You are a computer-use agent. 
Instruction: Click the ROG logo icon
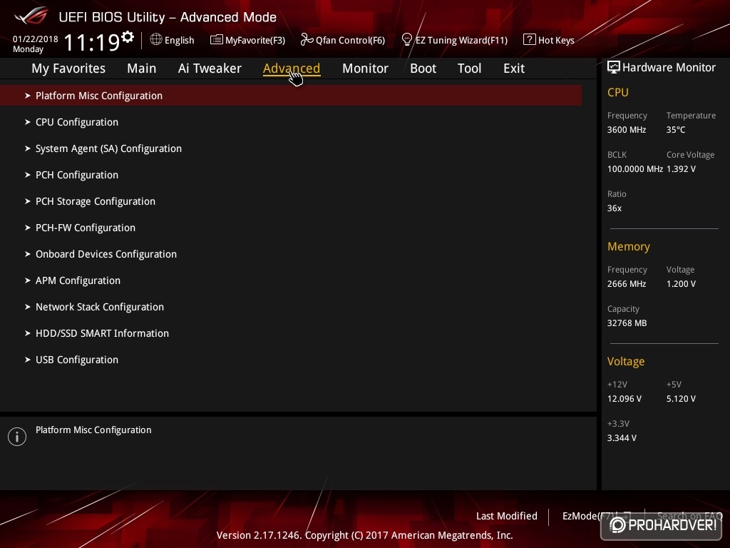pyautogui.click(x=31, y=16)
